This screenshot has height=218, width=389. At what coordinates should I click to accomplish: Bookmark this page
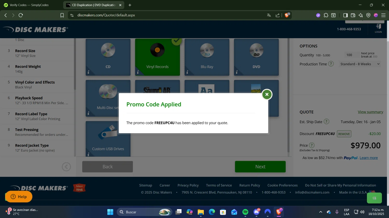pos(62,15)
